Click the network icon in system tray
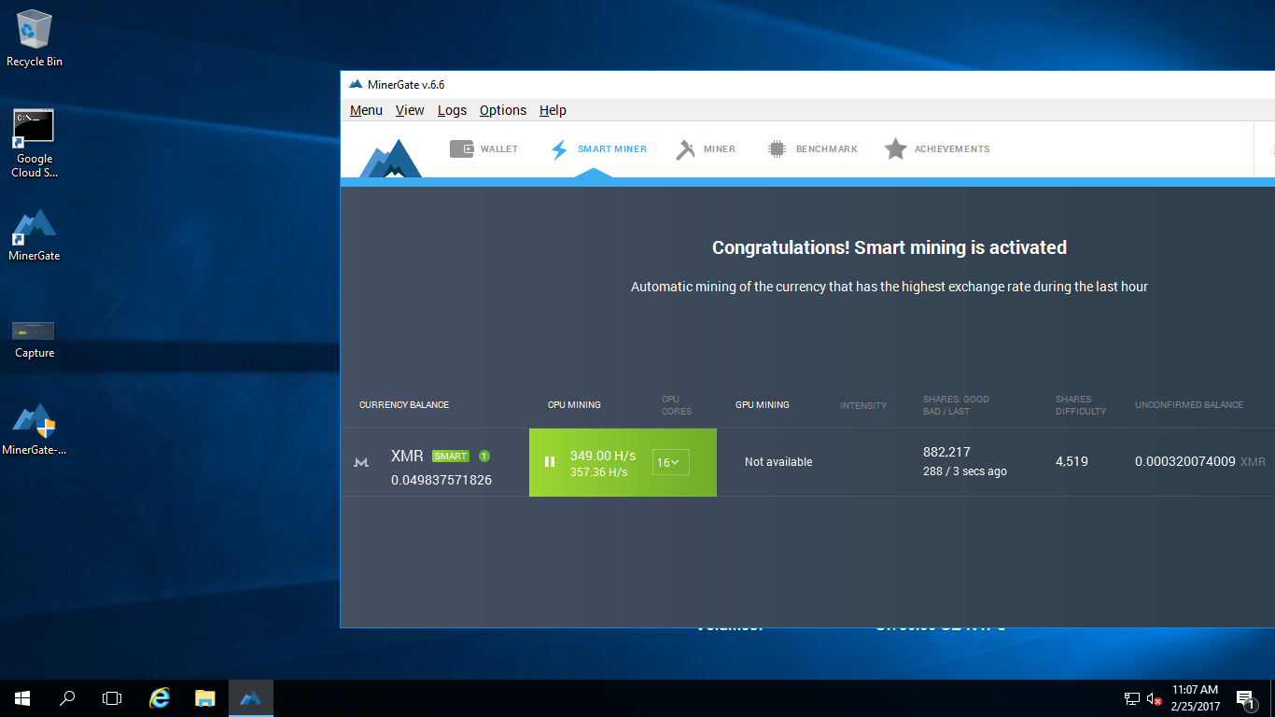 tap(1132, 698)
